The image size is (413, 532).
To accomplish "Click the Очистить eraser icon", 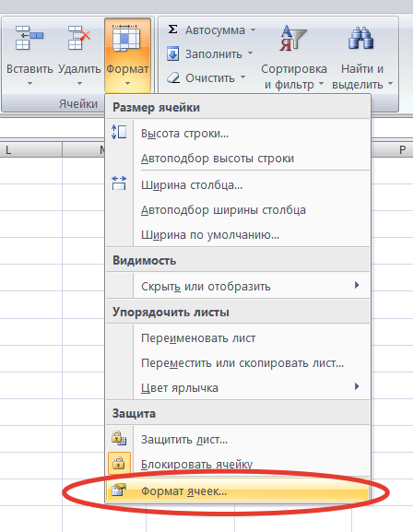I will click(173, 78).
